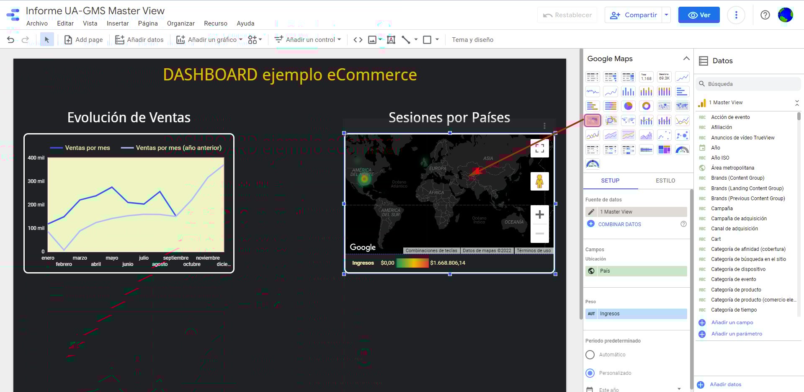
Task: Click Añadir datos in the toolbar
Action: pyautogui.click(x=139, y=40)
